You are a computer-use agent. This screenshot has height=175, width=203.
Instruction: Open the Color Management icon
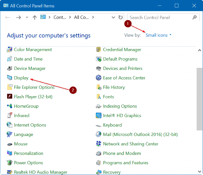coord(10,50)
